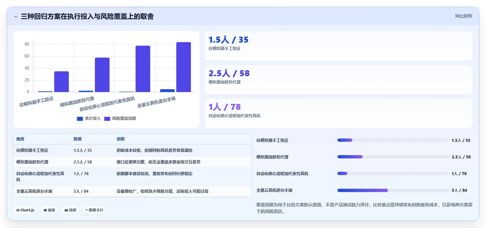Select the 2.5人 / 58 data card
The height and width of the screenshot is (228, 486).
pos(338,79)
